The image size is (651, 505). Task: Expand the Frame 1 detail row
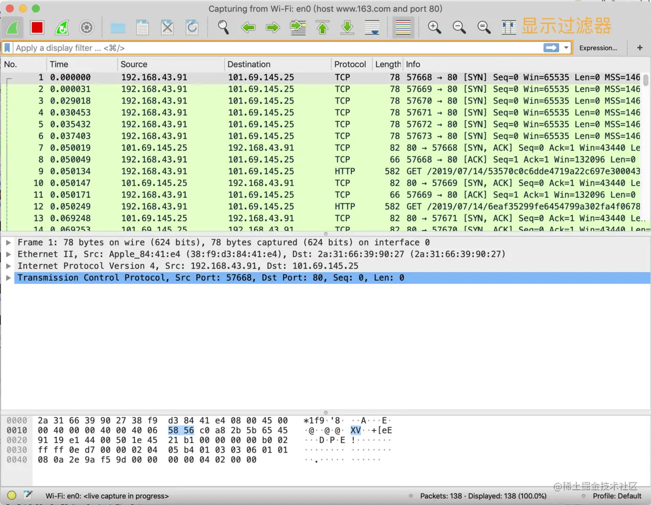pos(8,243)
